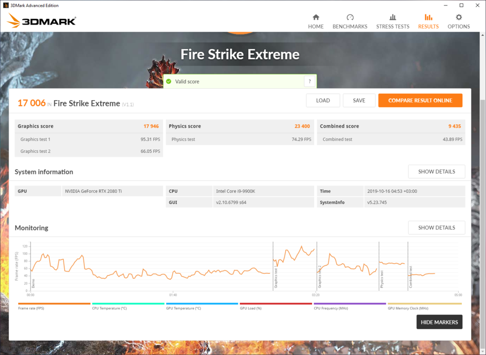Show details for System information

[x=436, y=172]
